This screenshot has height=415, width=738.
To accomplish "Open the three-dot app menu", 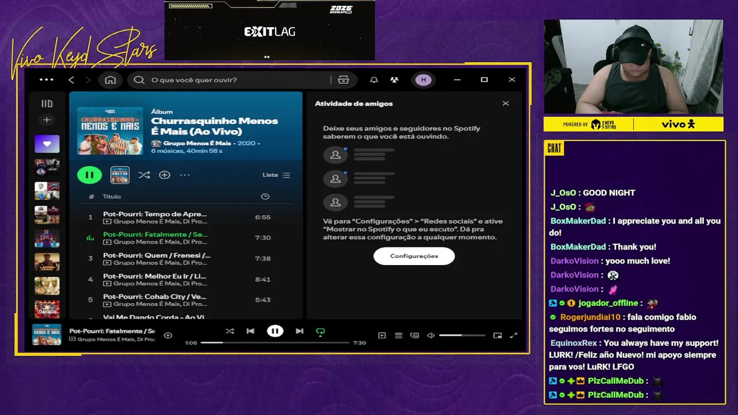I will pos(46,80).
